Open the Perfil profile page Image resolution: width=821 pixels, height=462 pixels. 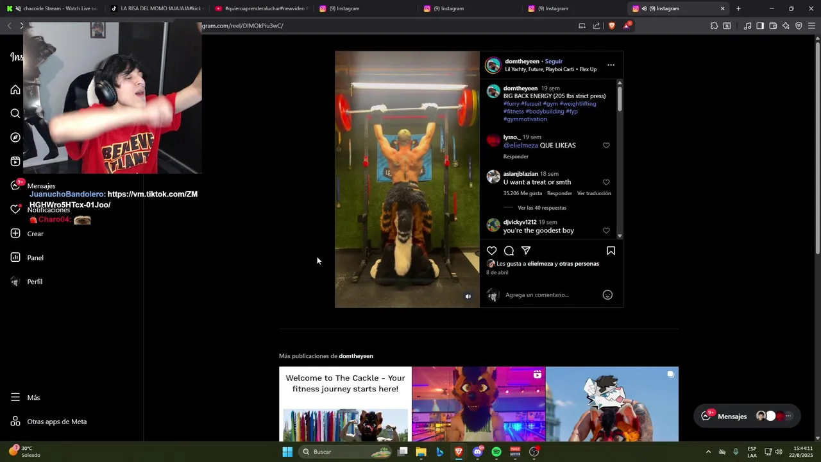pos(26,282)
